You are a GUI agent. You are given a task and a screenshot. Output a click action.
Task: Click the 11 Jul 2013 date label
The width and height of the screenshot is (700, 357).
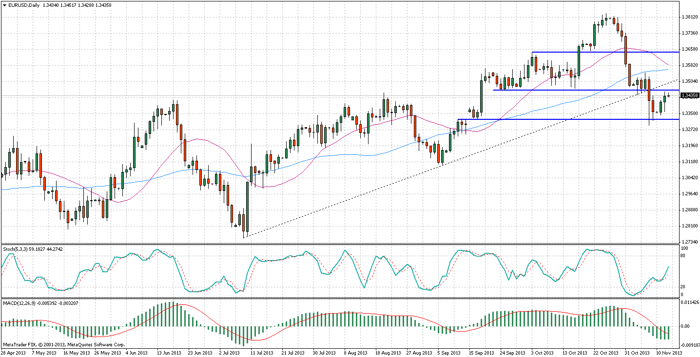pos(260,352)
